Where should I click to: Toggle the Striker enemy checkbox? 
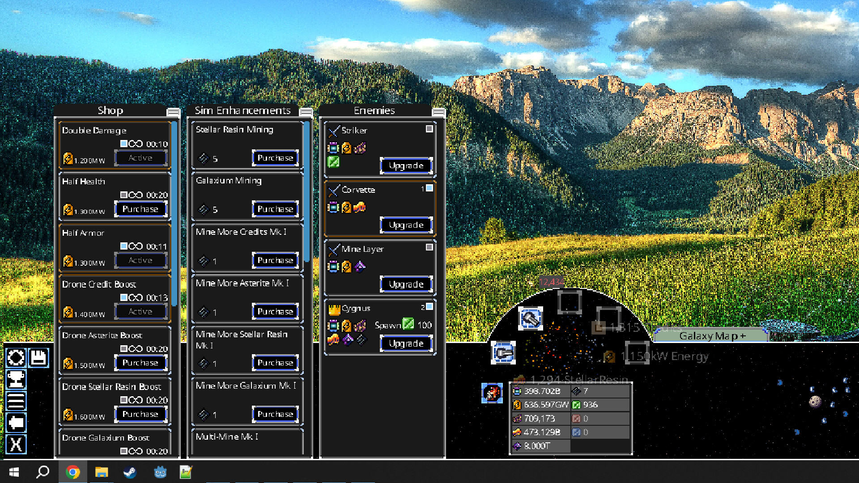pos(429,129)
